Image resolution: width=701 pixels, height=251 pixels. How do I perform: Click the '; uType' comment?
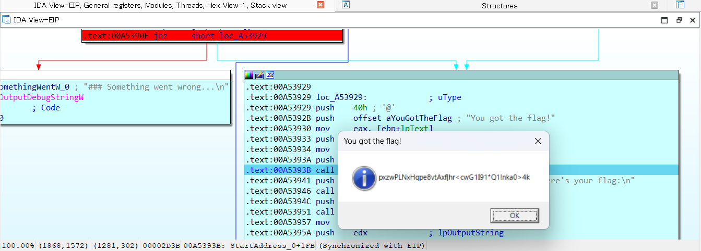click(445, 97)
